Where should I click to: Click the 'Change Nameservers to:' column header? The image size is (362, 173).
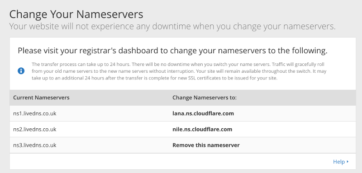point(205,98)
